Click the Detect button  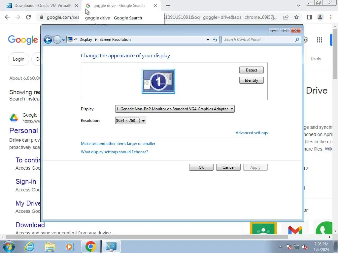251,70
